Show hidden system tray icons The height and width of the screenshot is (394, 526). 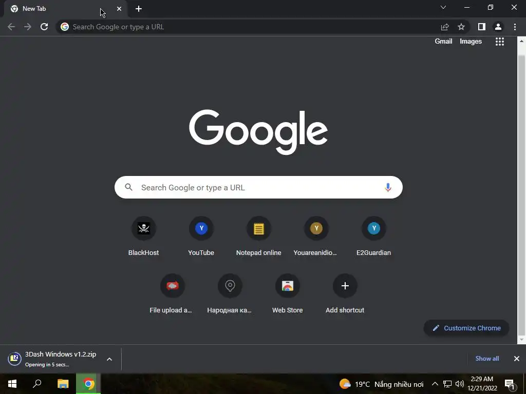(435, 384)
